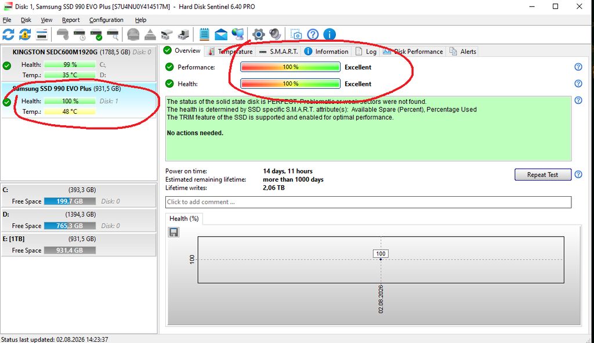Click the disk with clock toolbar icon
The height and width of the screenshot is (343, 594).
(79, 34)
